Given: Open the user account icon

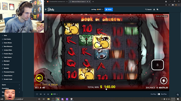Looking at the screenshot, I should point(154,10).
